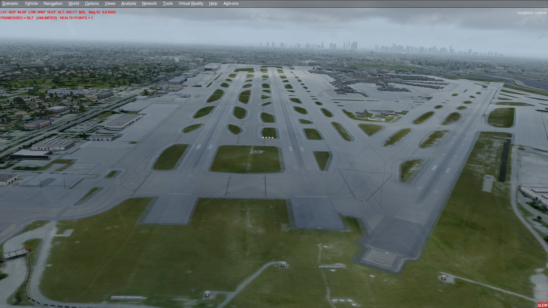Open the Vehicle menu
The image size is (548, 308).
tap(31, 3)
